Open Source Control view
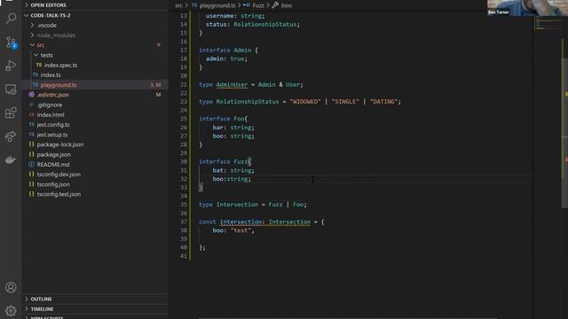Screen dimensions: 568x319 click(x=11, y=43)
